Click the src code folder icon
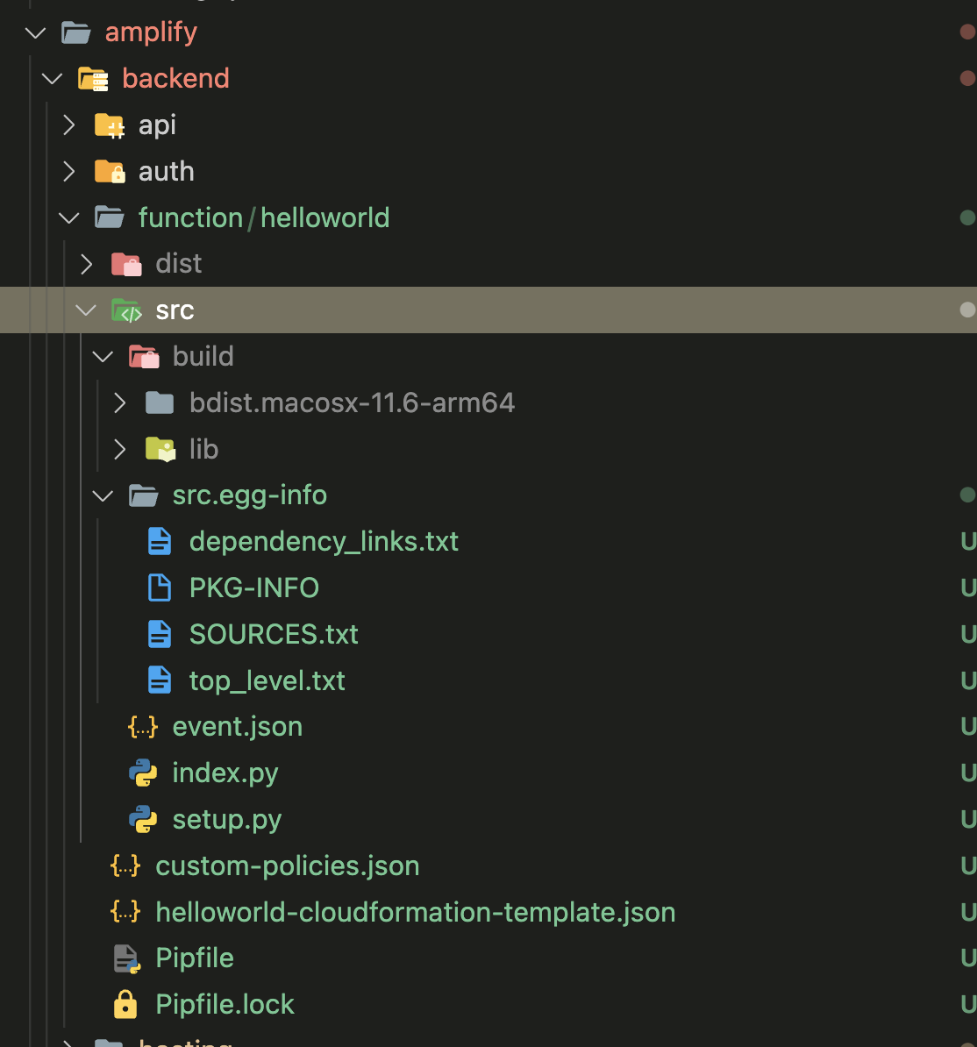The height and width of the screenshot is (1047, 977). [126, 310]
